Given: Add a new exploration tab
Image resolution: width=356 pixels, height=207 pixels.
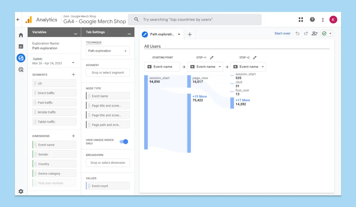Looking at the screenshot, I should [190, 34].
